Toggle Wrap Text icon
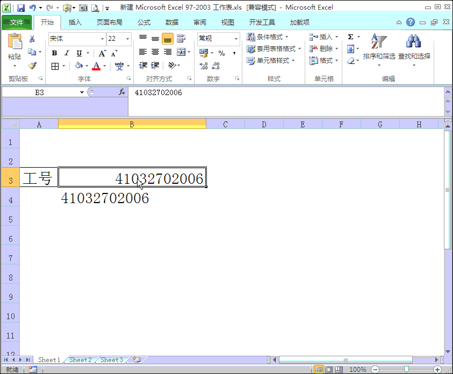Screen dimensions: 453x374 (181, 38)
